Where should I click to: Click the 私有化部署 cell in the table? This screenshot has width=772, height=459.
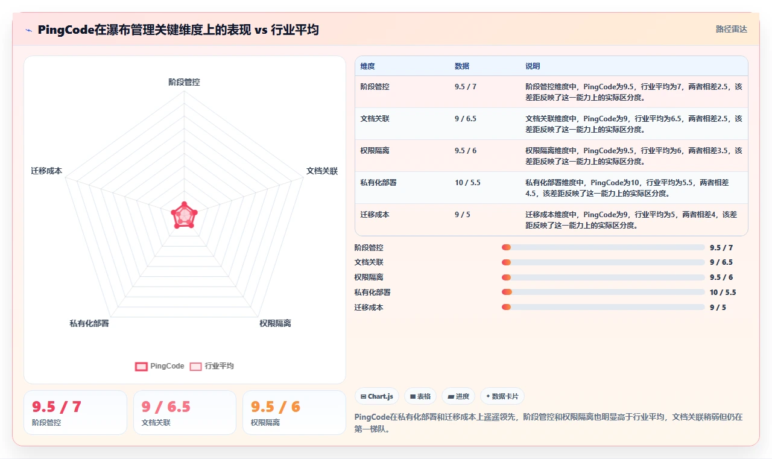point(378,183)
